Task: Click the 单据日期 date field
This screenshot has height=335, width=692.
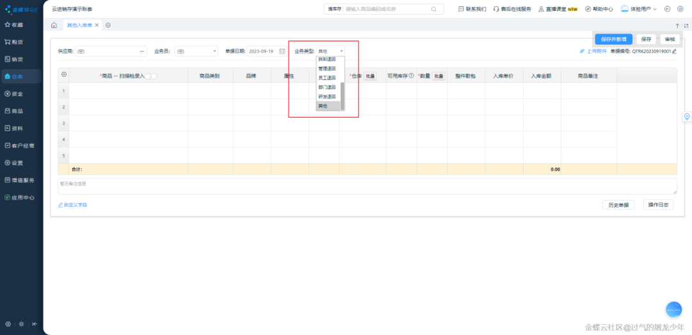Action: [267, 51]
